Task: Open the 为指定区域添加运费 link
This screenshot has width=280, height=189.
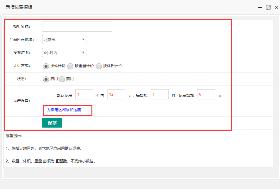Action: (64, 110)
